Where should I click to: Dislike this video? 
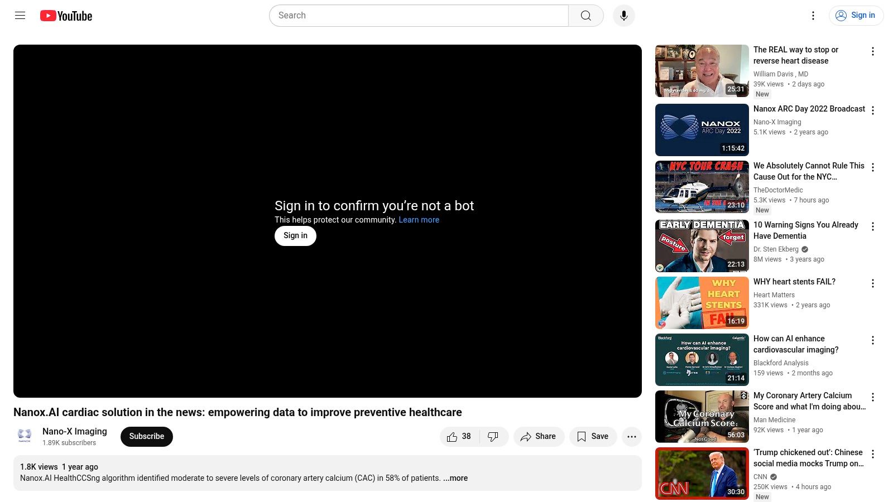click(x=494, y=437)
